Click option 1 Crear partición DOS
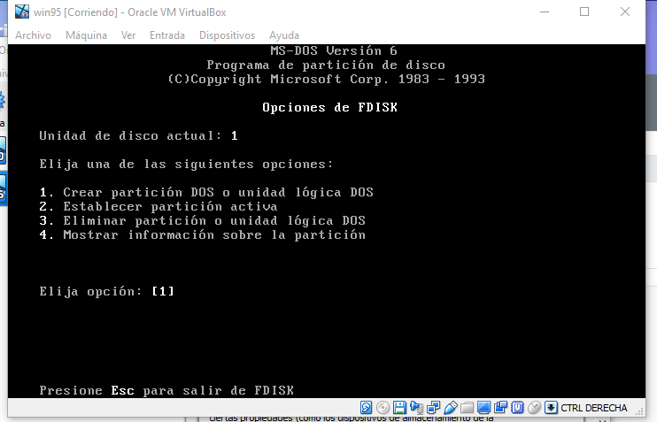The image size is (657, 422). pyautogui.click(x=206, y=192)
